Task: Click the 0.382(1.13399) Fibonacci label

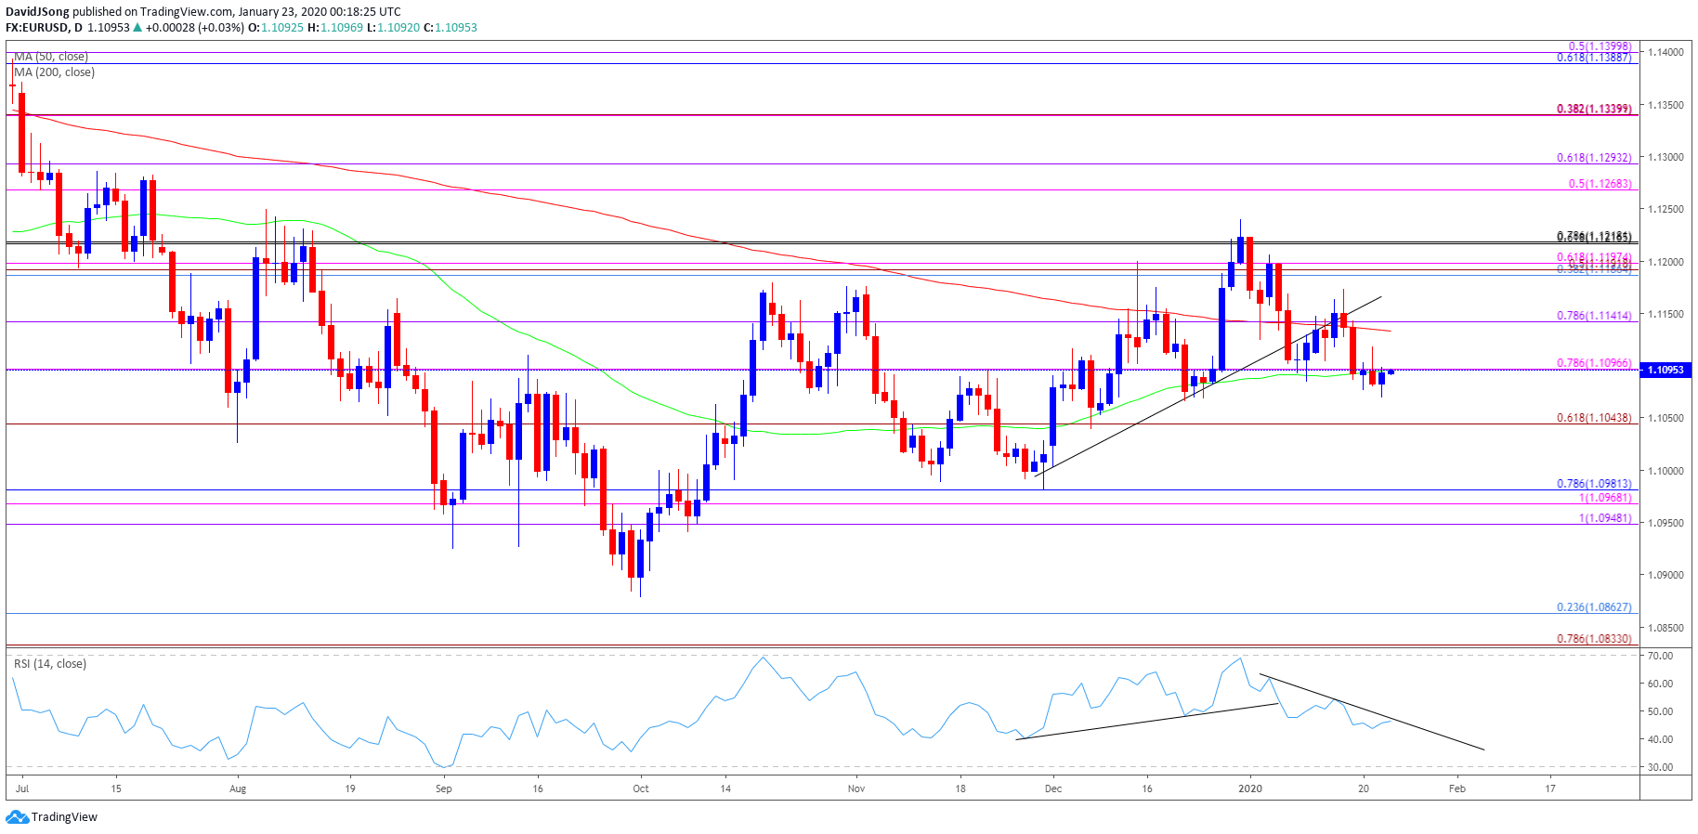Action: coord(1594,109)
